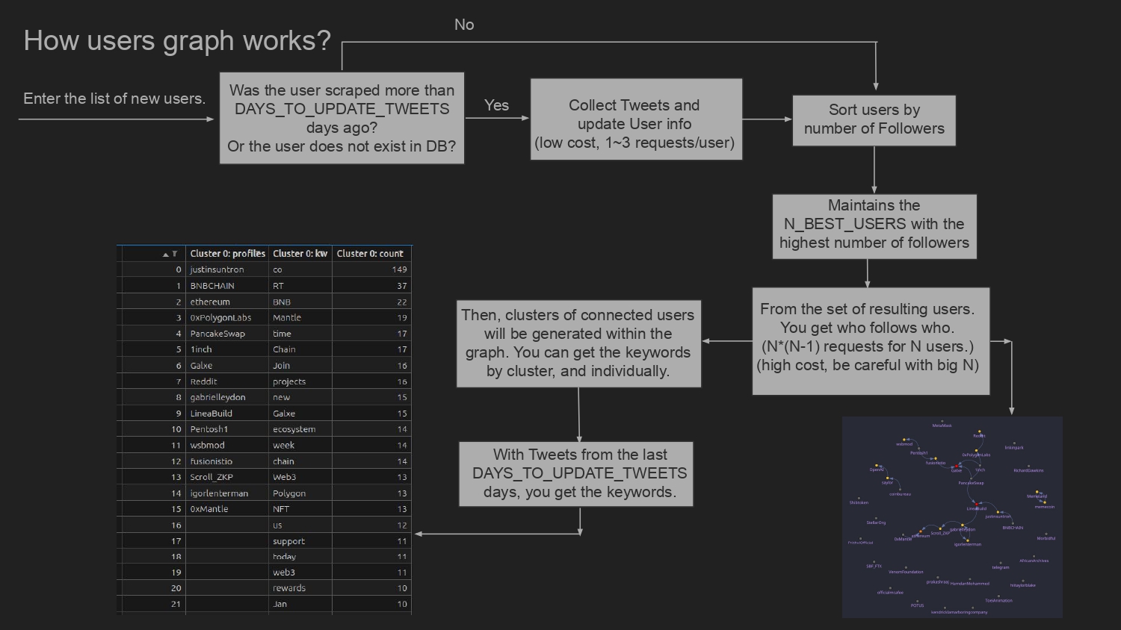Click the MetaMask node in the graph
This screenshot has height=630, width=1121.
[x=942, y=422]
